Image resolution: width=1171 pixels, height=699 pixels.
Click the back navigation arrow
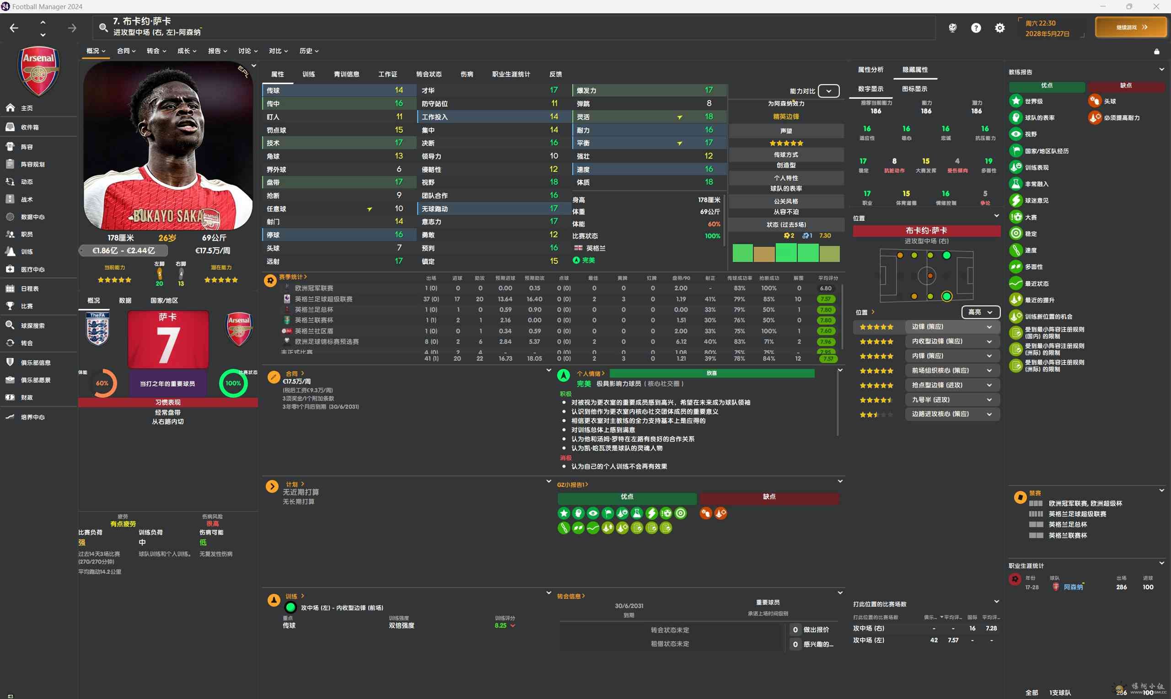pyautogui.click(x=14, y=28)
